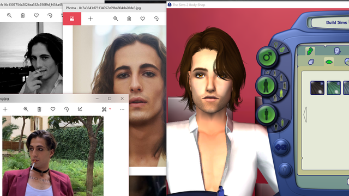Zoom in the middle Photos window
This screenshot has width=349, height=196.
(x=116, y=19)
